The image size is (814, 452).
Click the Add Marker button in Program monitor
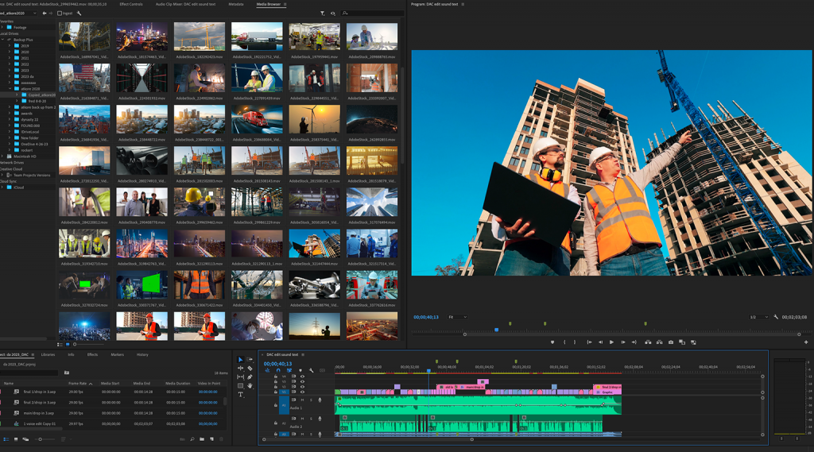[552, 342]
